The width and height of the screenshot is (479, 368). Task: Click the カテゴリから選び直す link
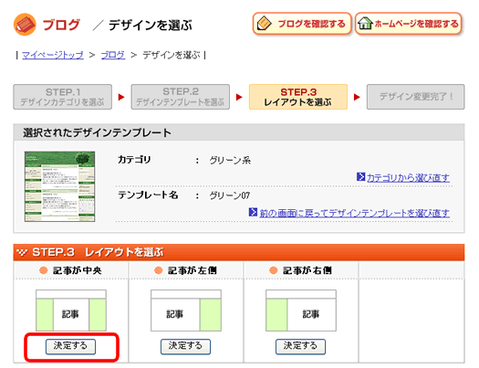coord(408,177)
